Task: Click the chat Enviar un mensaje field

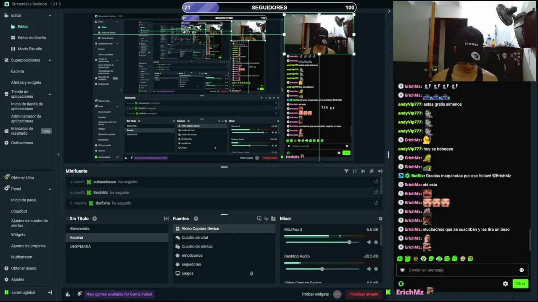Action: 461,270
